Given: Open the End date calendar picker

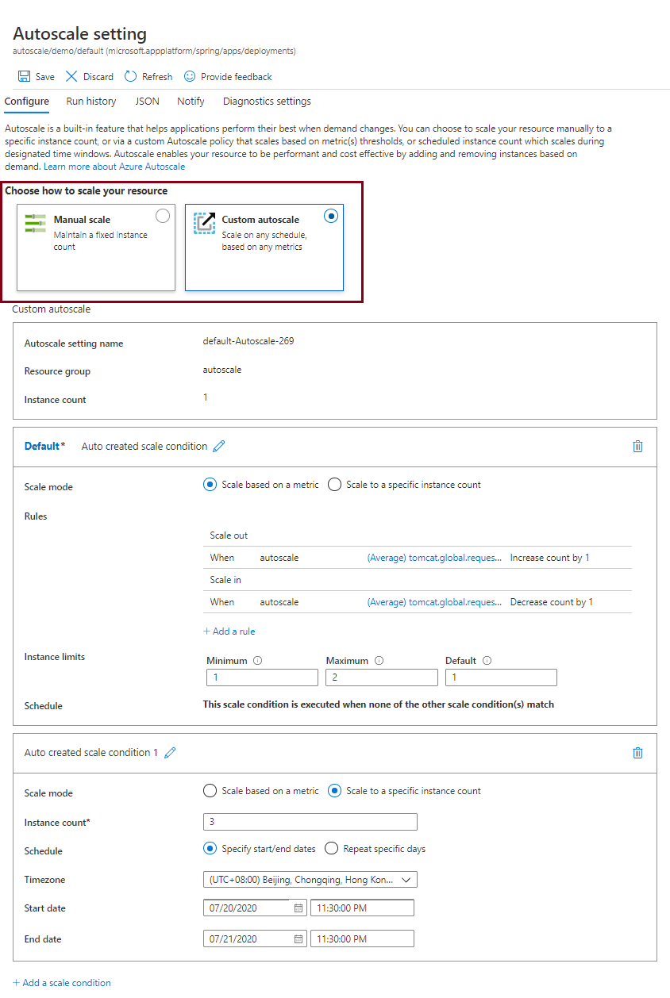Looking at the screenshot, I should click(x=297, y=939).
